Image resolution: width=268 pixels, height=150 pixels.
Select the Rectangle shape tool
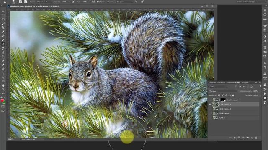[3, 81]
